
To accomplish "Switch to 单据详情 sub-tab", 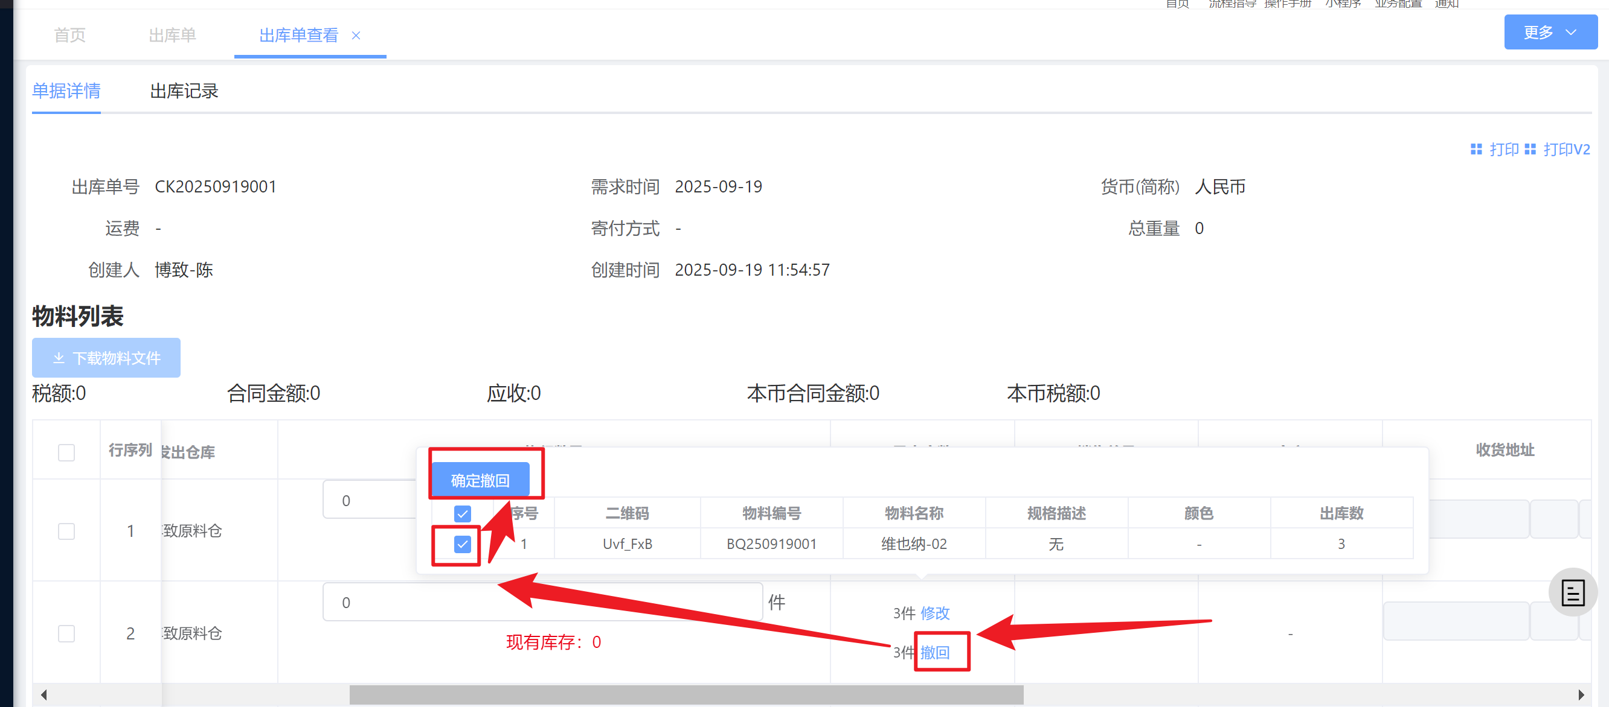I will [x=66, y=91].
